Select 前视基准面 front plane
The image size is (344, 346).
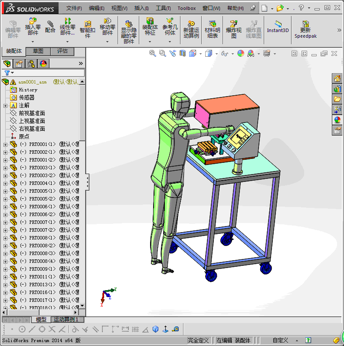point(32,113)
